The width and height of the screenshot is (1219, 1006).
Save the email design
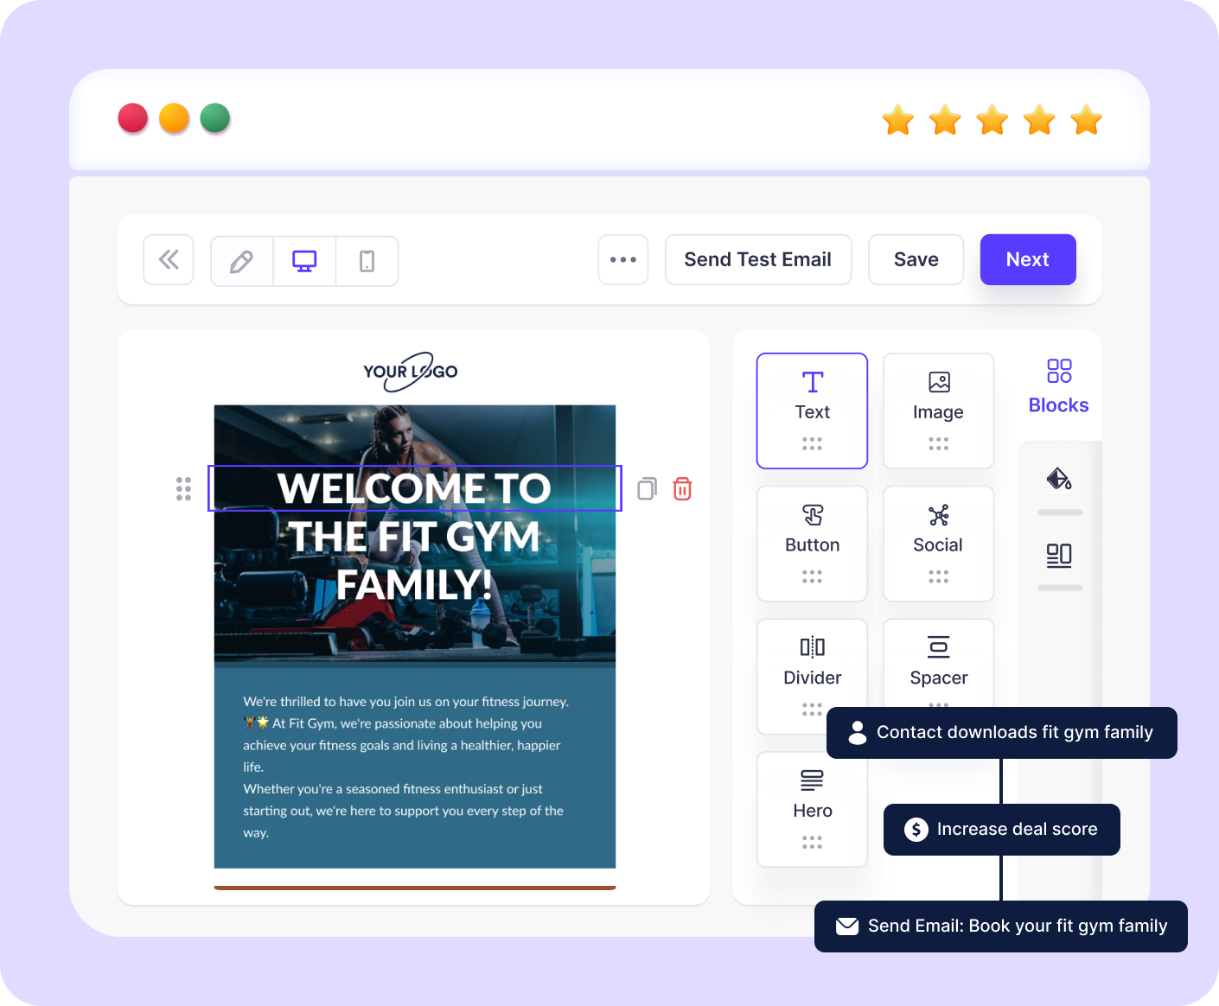click(916, 260)
